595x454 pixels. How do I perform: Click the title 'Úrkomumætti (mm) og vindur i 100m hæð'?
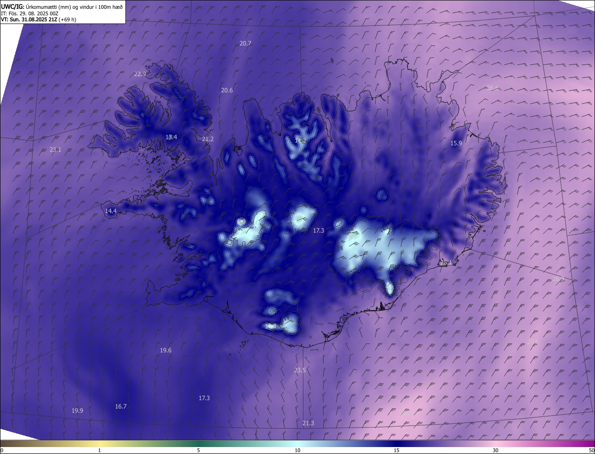[74, 6]
